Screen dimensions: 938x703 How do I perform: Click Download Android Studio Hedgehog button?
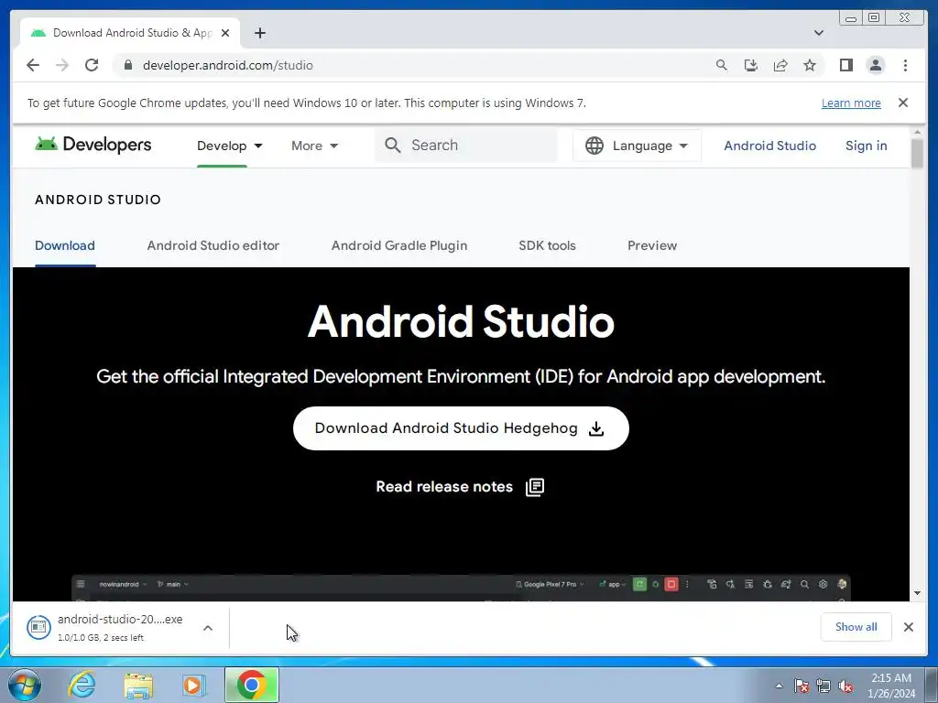(x=461, y=428)
